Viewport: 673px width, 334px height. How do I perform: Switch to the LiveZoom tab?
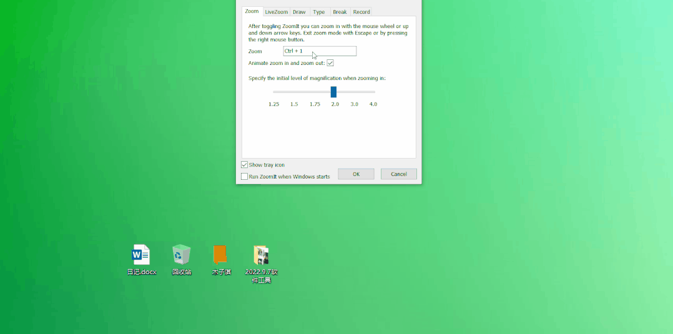[276, 12]
